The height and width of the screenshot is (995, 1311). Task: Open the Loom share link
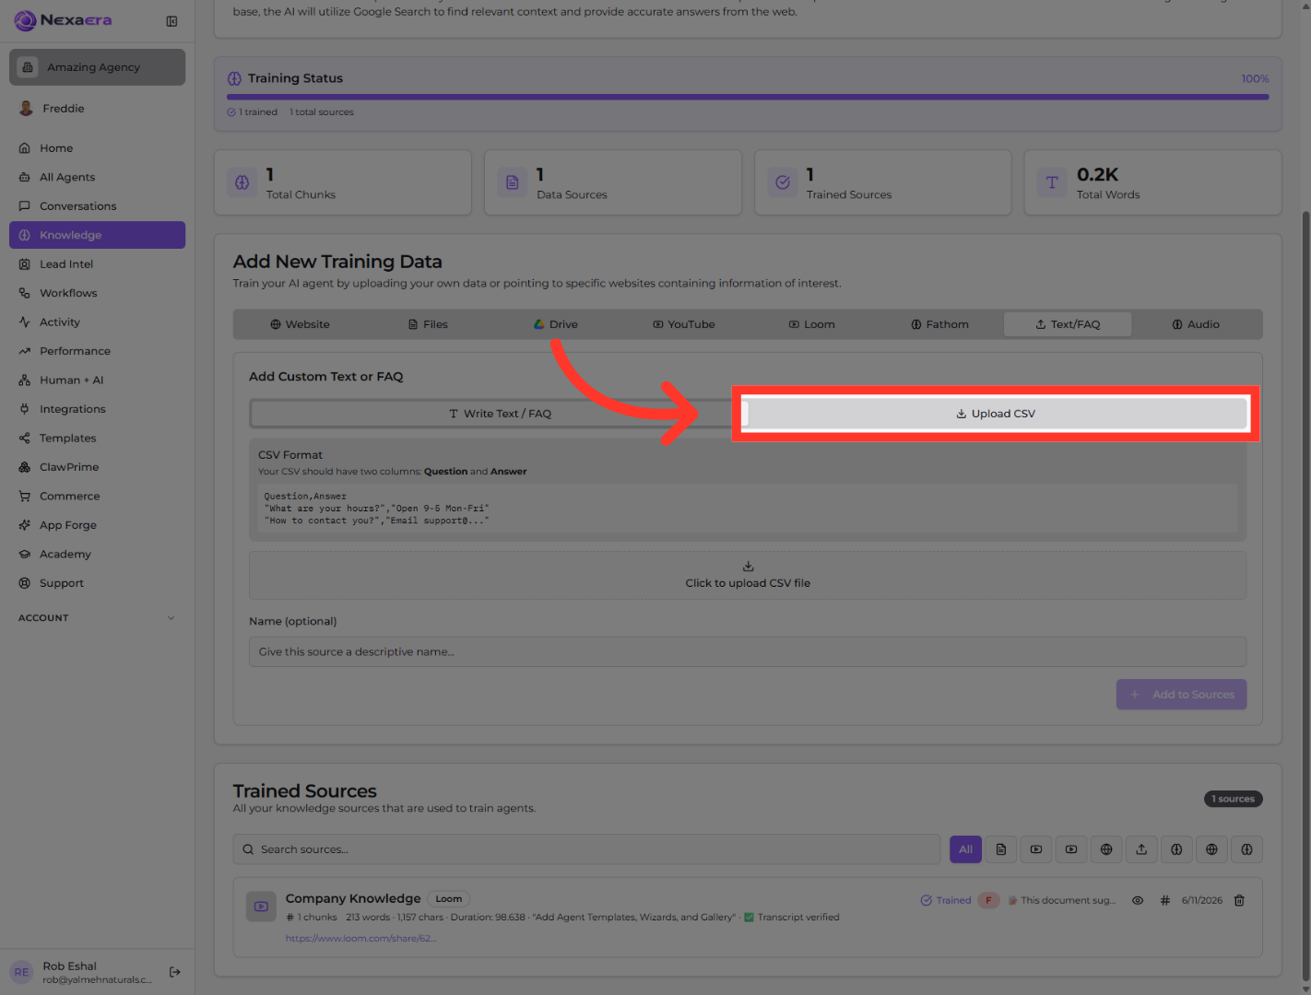(360, 939)
